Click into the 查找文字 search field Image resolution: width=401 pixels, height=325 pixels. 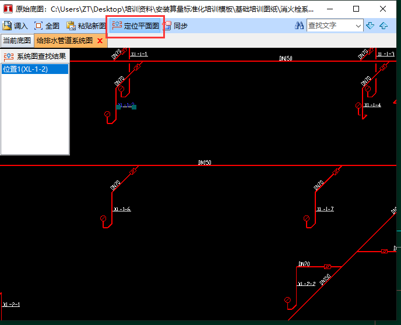tap(330, 26)
